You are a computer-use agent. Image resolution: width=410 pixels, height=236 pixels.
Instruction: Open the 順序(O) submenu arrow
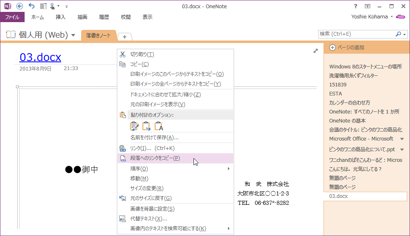coord(229,168)
